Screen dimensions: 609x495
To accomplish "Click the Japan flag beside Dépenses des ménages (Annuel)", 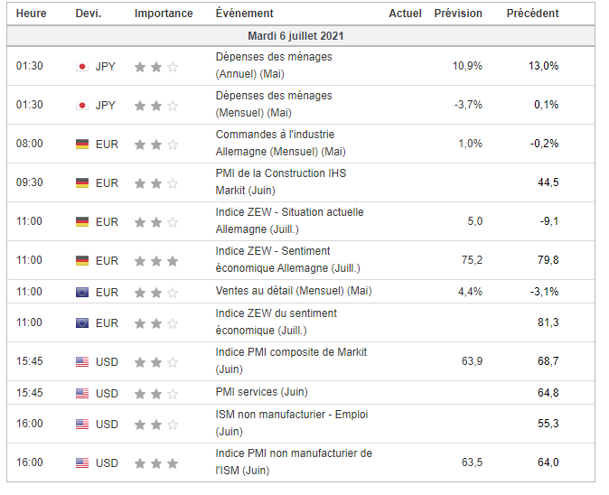I will pyautogui.click(x=82, y=67).
